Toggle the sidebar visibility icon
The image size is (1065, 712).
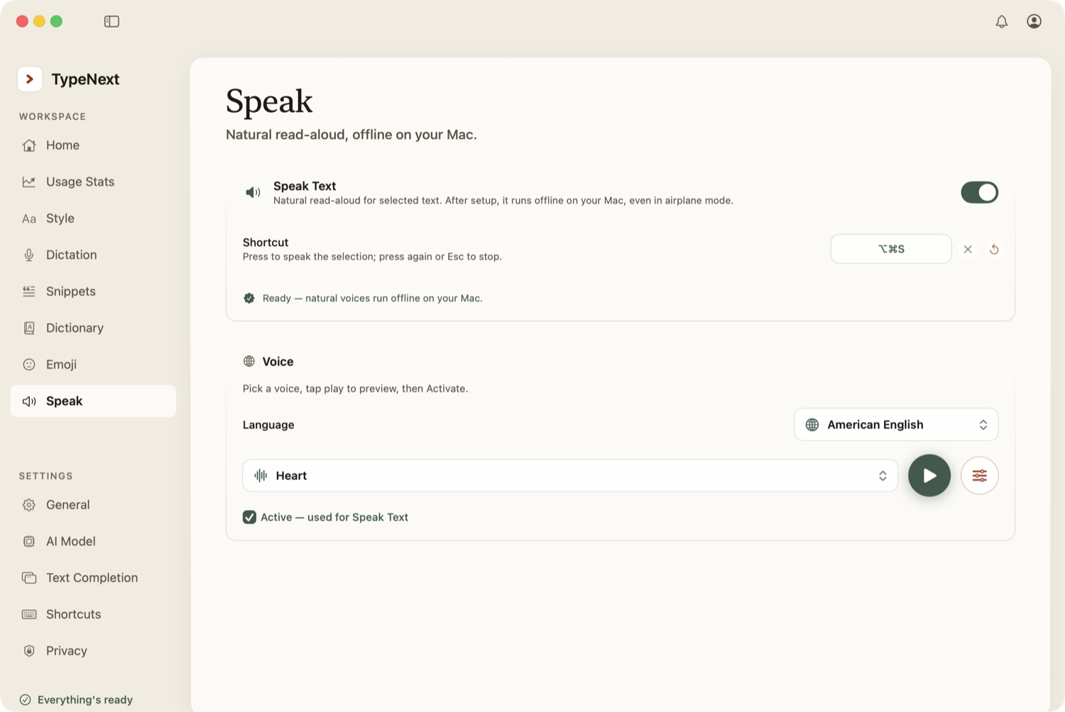(111, 21)
